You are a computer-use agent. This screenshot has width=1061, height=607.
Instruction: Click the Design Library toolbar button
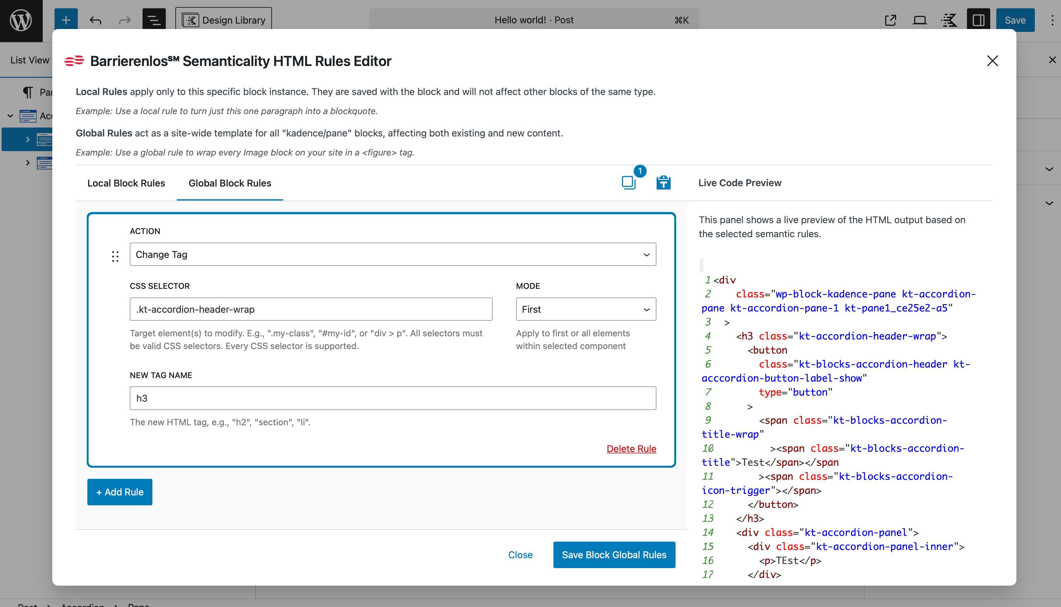pyautogui.click(x=224, y=20)
